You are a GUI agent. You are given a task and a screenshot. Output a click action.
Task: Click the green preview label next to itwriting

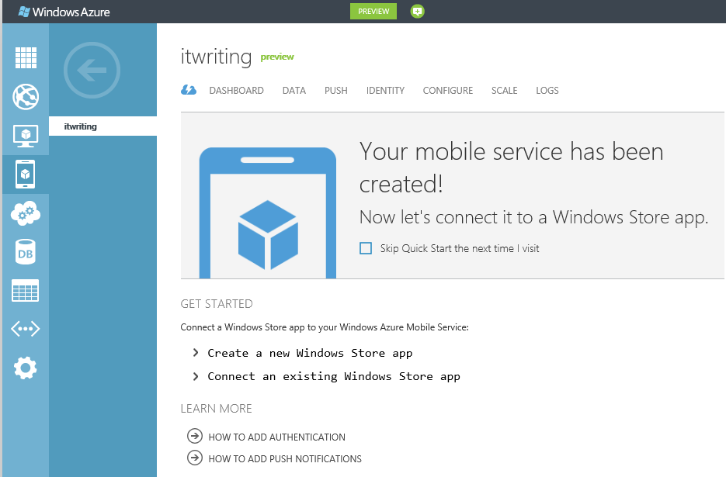pos(277,57)
